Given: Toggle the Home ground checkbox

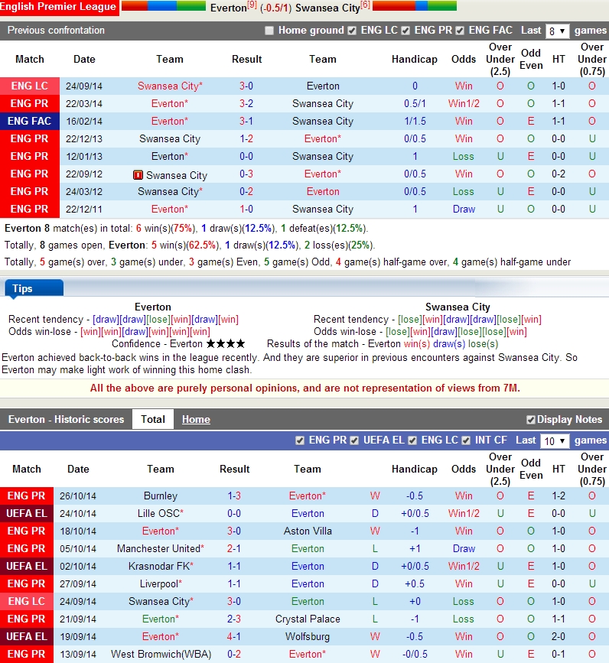Looking at the screenshot, I should [x=269, y=31].
